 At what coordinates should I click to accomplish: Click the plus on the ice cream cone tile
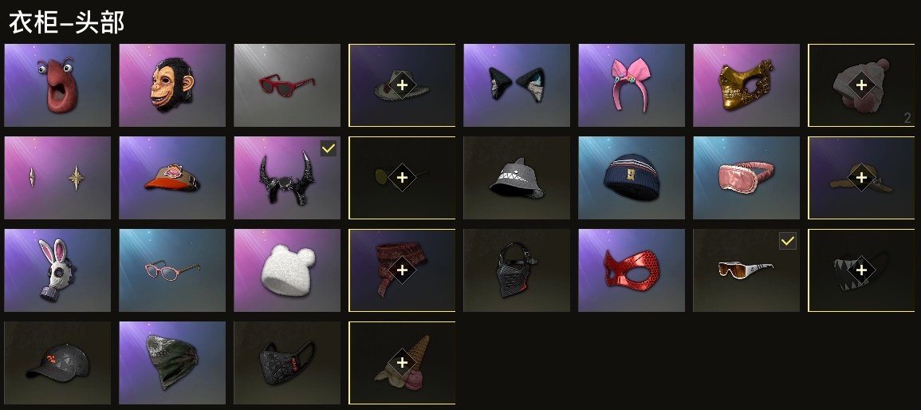click(402, 362)
